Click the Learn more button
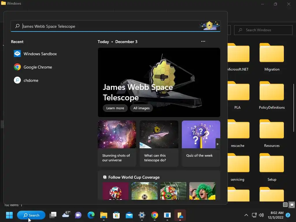This screenshot has width=296, height=222. 115,108
